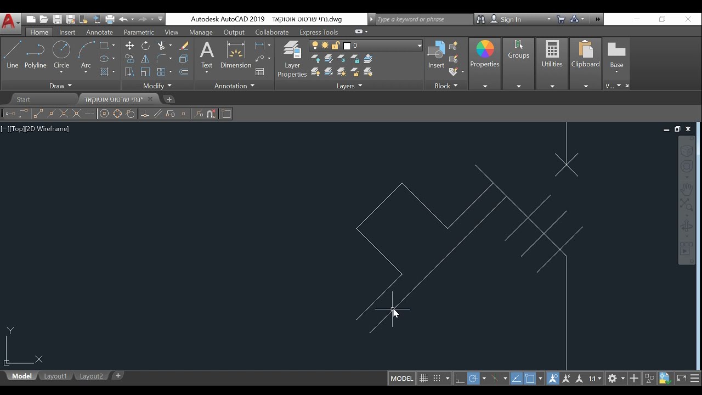Click the Linear dimension icon
The height and width of the screenshot is (395, 702).
click(x=260, y=46)
